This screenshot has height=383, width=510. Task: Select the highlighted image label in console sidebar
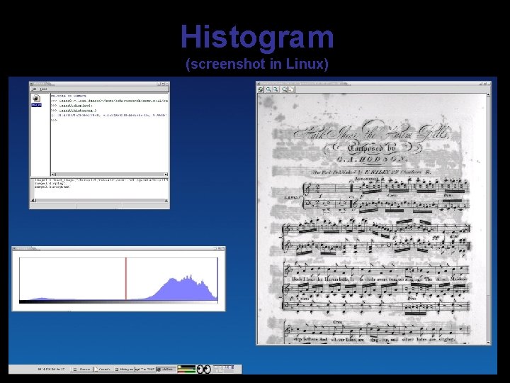(x=36, y=105)
